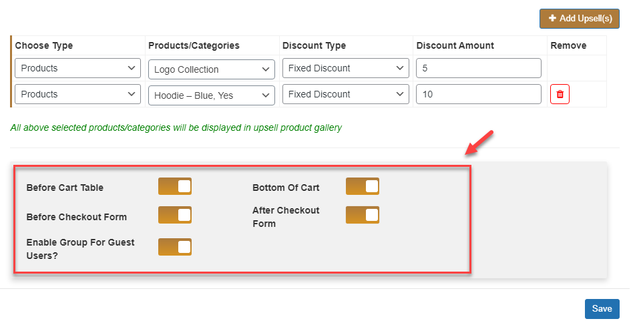631x321 pixels.
Task: Save the upsell settings
Action: [602, 309]
